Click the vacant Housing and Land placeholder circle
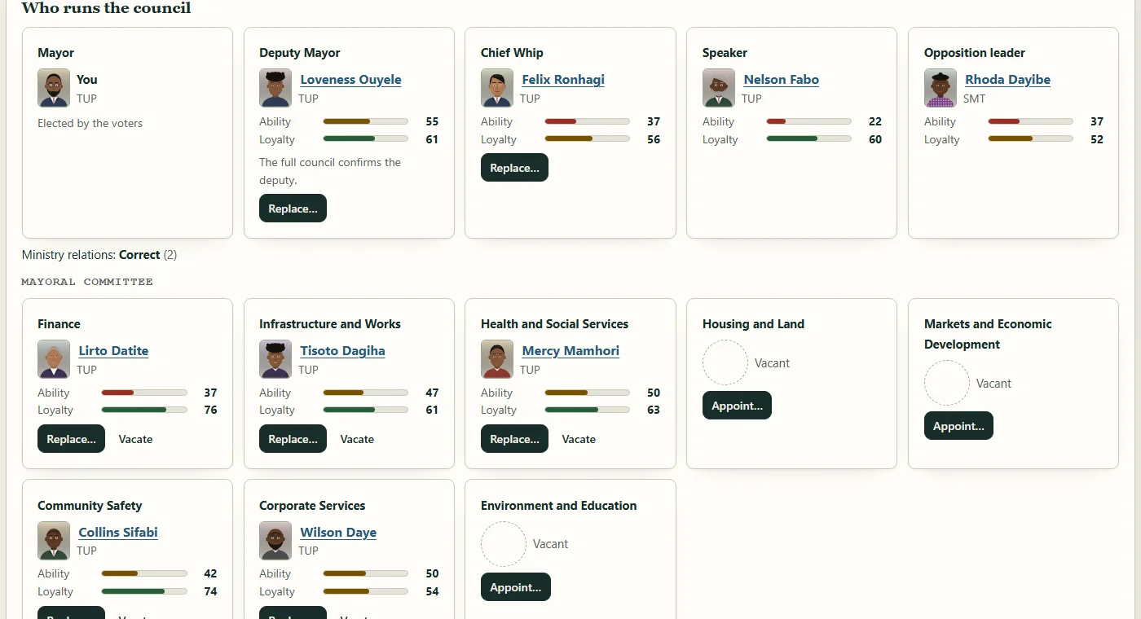Image resolution: width=1141 pixels, height=619 pixels. [x=725, y=362]
